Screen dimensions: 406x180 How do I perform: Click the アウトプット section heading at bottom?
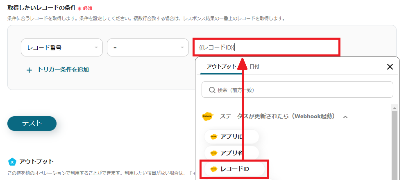point(36,162)
